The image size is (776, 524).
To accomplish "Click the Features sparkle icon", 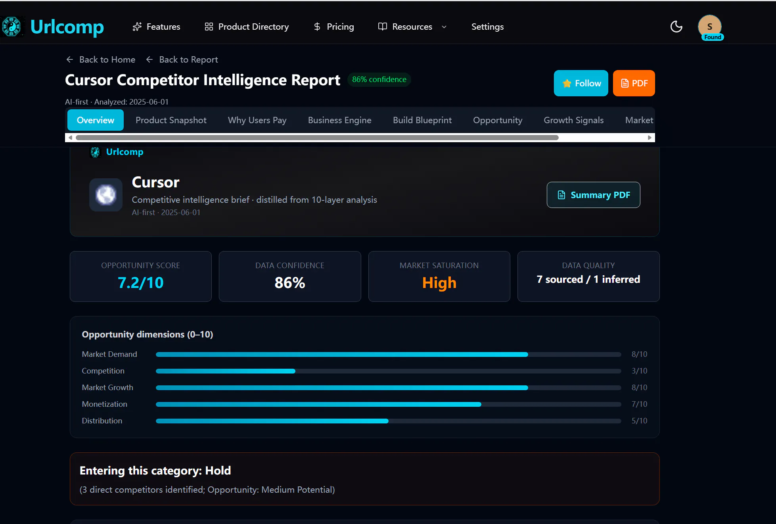I will pyautogui.click(x=137, y=27).
